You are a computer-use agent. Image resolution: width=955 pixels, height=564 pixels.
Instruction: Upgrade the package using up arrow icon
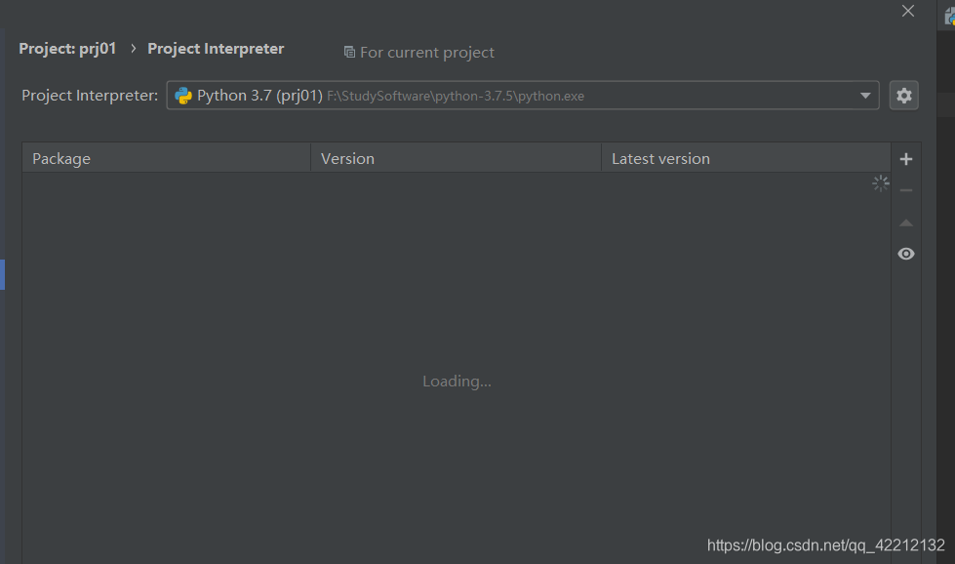coord(906,222)
